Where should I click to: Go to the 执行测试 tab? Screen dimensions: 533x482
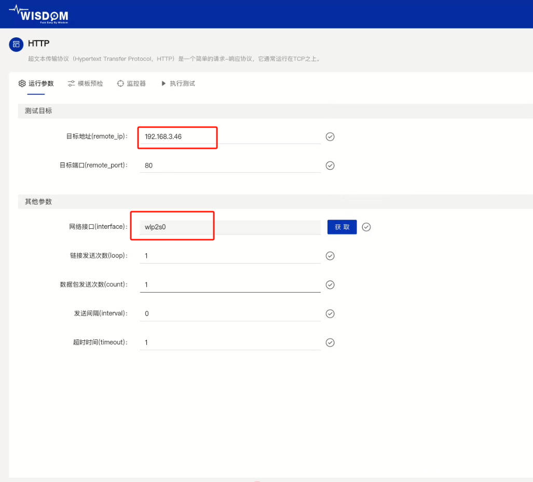pyautogui.click(x=178, y=84)
